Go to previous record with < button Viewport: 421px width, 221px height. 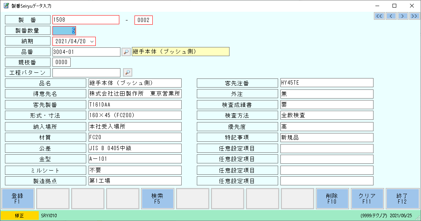point(391,16)
